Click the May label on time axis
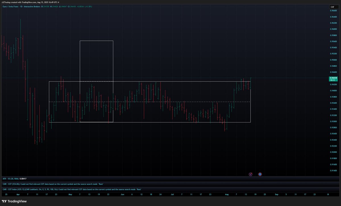 pyautogui.click(x=70, y=195)
